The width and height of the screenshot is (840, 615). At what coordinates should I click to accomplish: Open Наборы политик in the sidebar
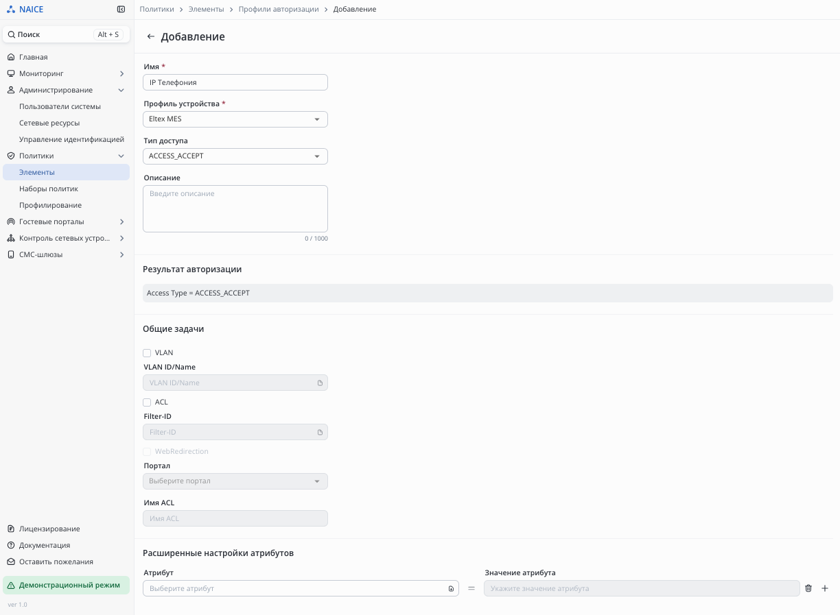[49, 189]
